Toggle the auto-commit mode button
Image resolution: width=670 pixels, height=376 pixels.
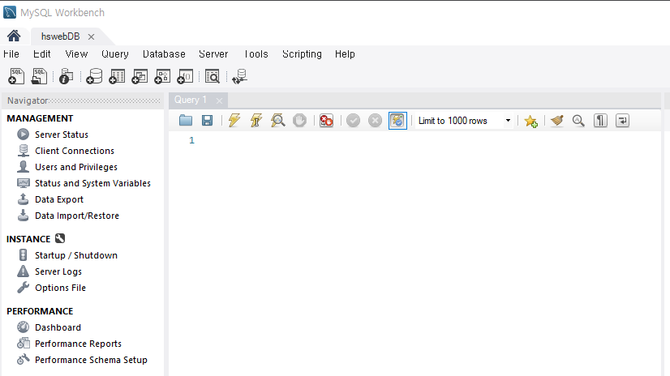pyautogui.click(x=397, y=121)
